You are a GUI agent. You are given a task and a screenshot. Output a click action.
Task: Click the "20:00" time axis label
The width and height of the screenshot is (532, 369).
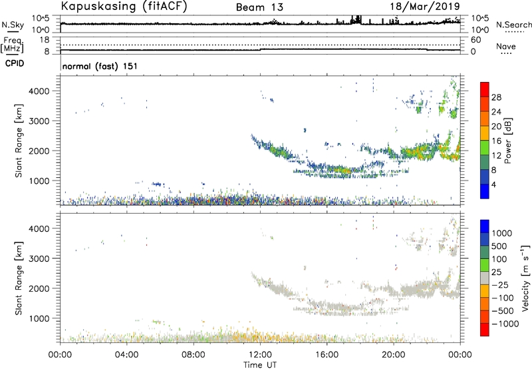(x=394, y=355)
